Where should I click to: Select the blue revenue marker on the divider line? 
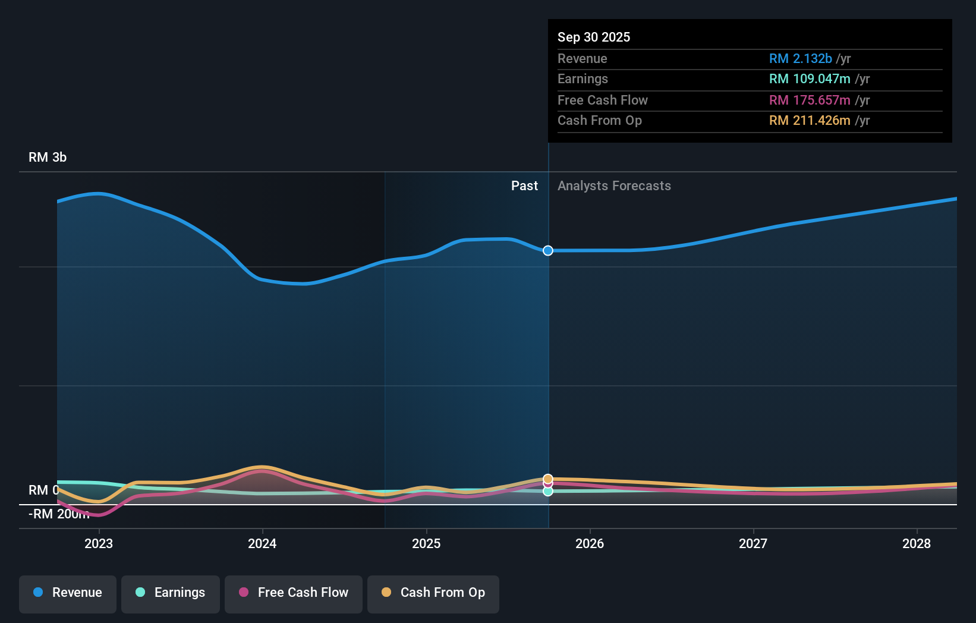pyautogui.click(x=547, y=250)
